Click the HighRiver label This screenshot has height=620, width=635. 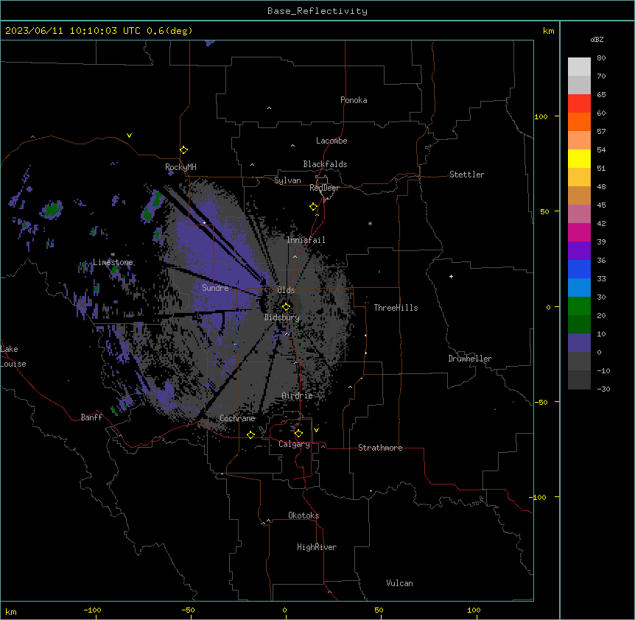point(317,547)
